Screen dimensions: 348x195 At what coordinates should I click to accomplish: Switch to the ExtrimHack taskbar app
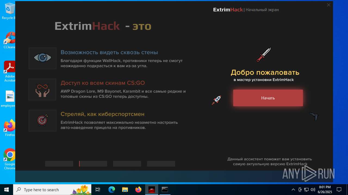151,190
